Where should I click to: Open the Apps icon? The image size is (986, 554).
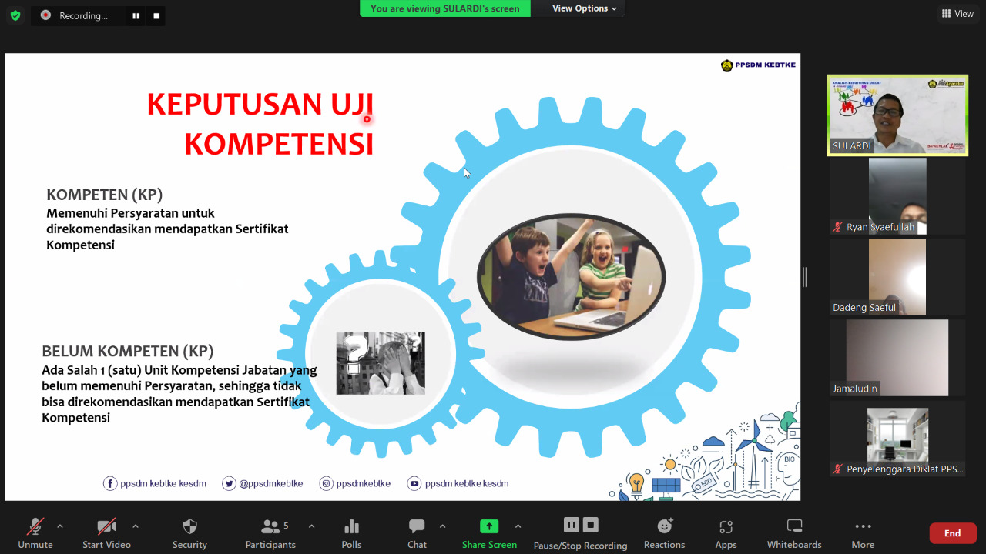point(726,527)
